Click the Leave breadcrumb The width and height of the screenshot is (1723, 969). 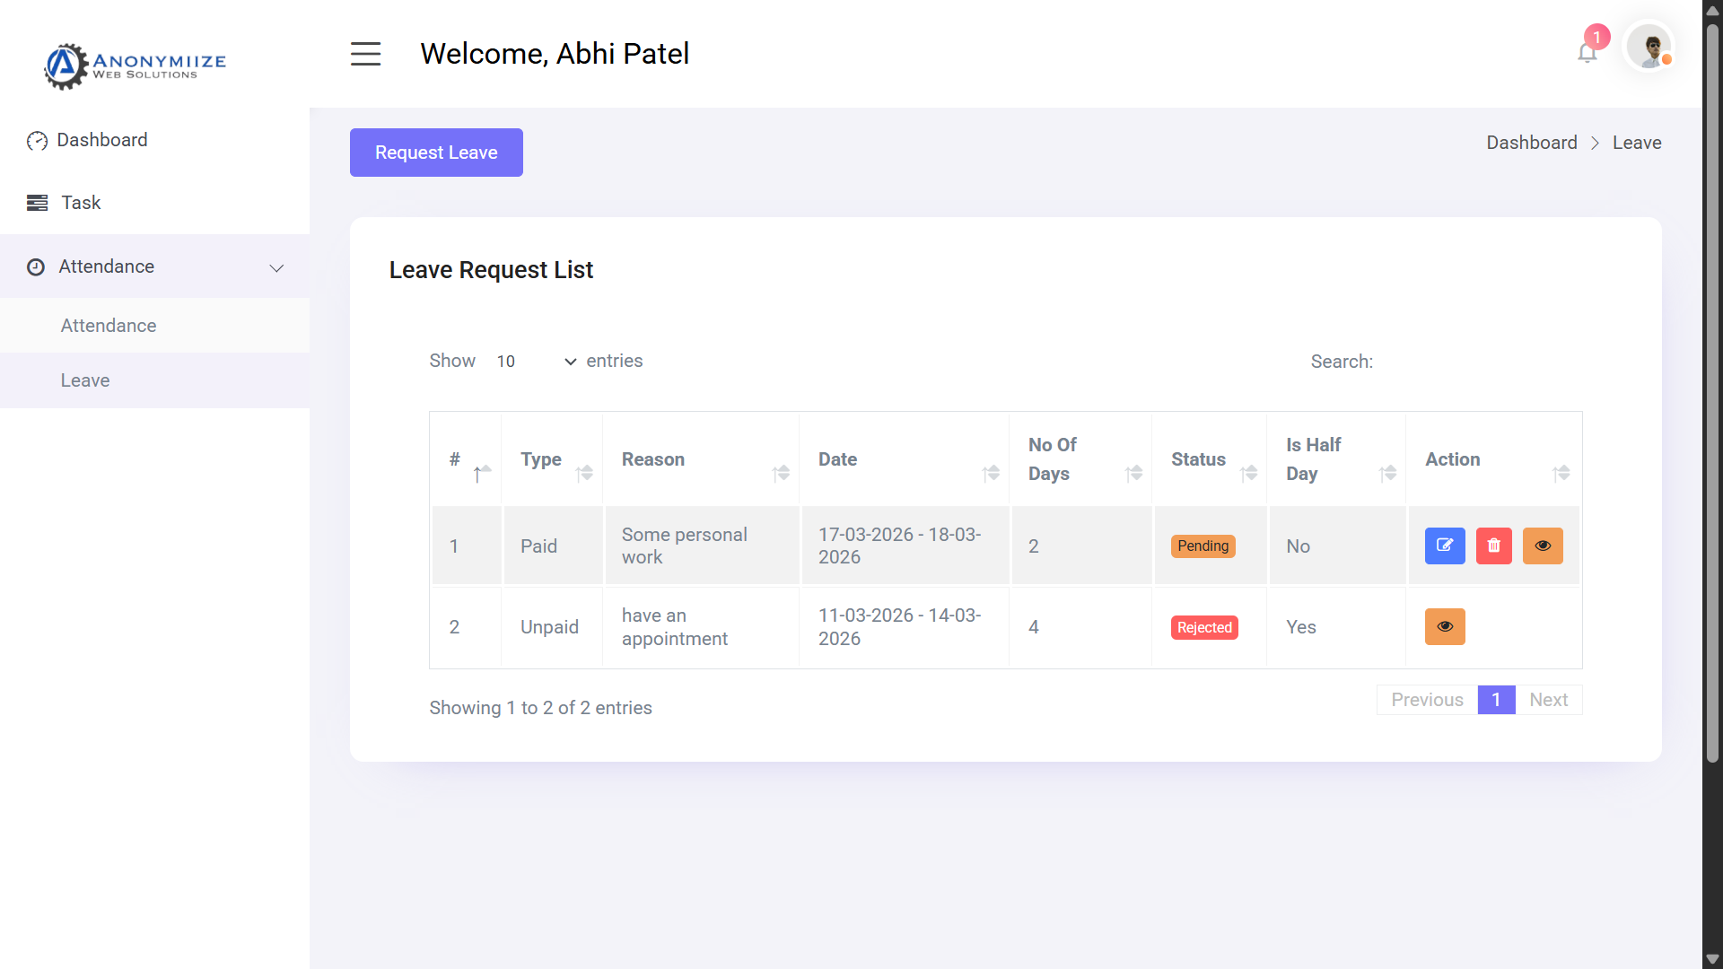[1636, 143]
